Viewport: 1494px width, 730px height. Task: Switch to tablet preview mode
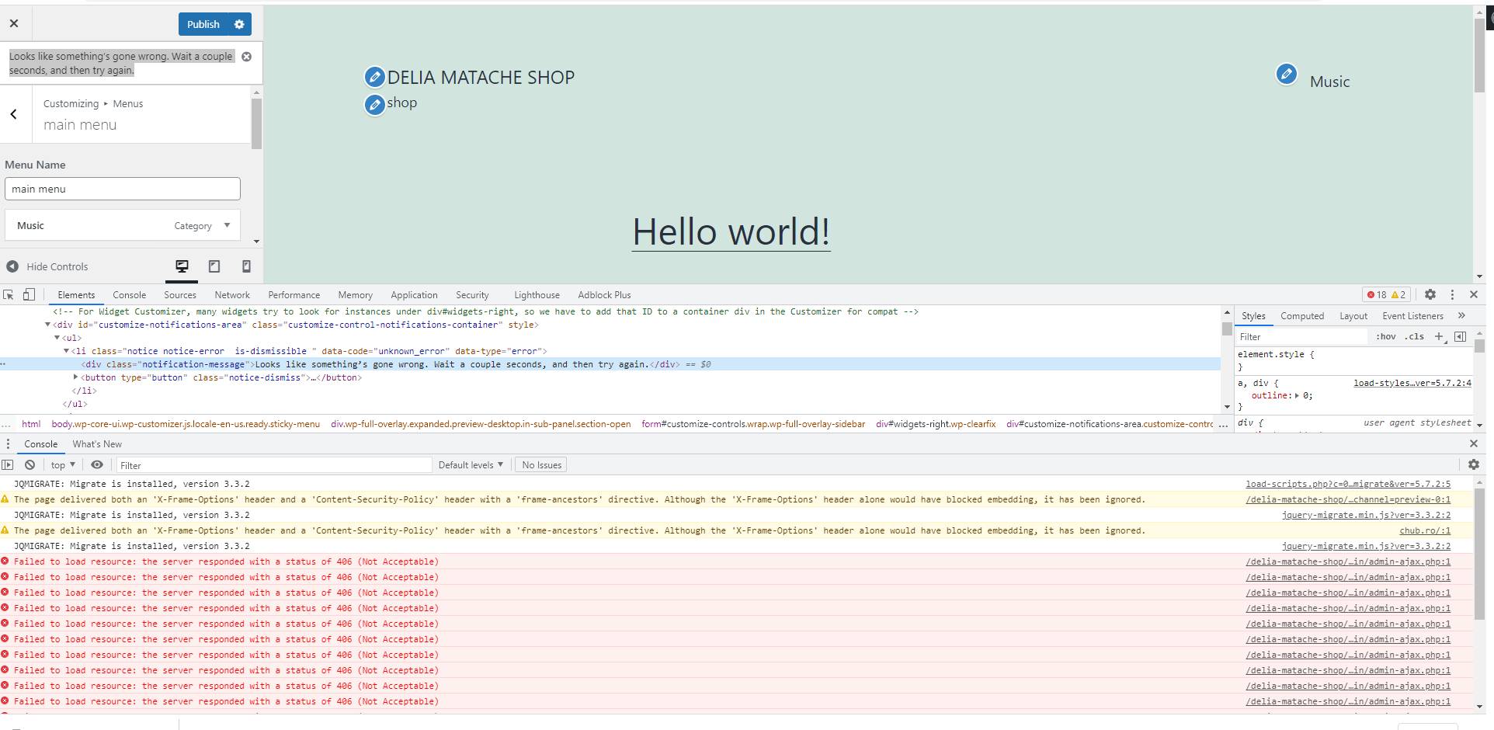[214, 266]
